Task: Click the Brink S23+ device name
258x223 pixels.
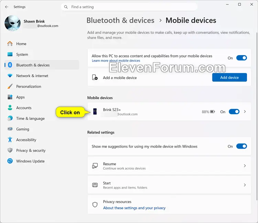Action: coord(112,110)
